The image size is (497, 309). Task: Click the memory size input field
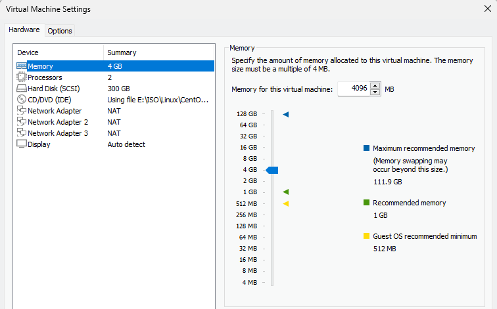tap(354, 89)
